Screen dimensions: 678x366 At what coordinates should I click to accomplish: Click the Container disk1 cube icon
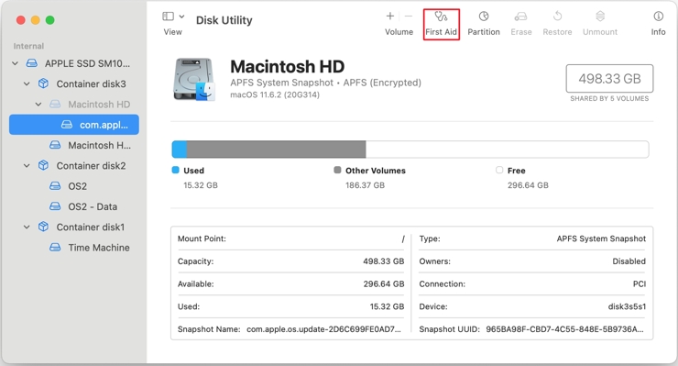(43, 227)
